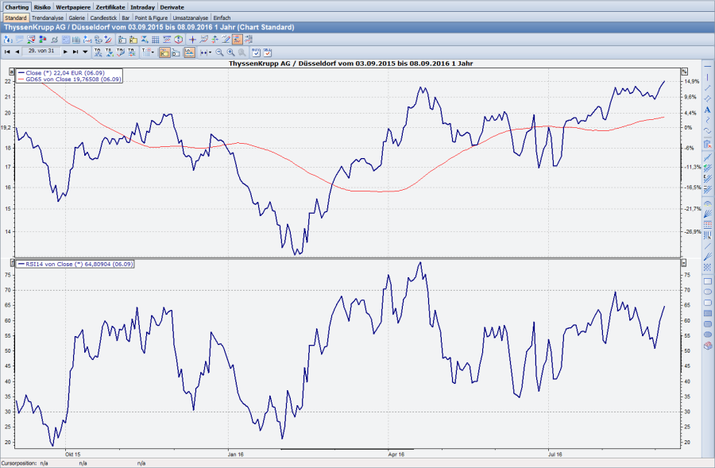Image resolution: width=715 pixels, height=468 pixels.
Task: Toggle the percent scale button at top right
Action: [x=683, y=72]
